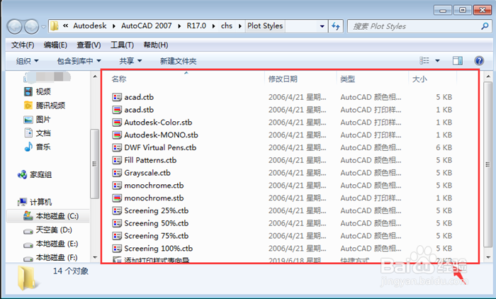This screenshot has width=496, height=299.
Task: Click R17.0 in the address path
Action: point(196,26)
